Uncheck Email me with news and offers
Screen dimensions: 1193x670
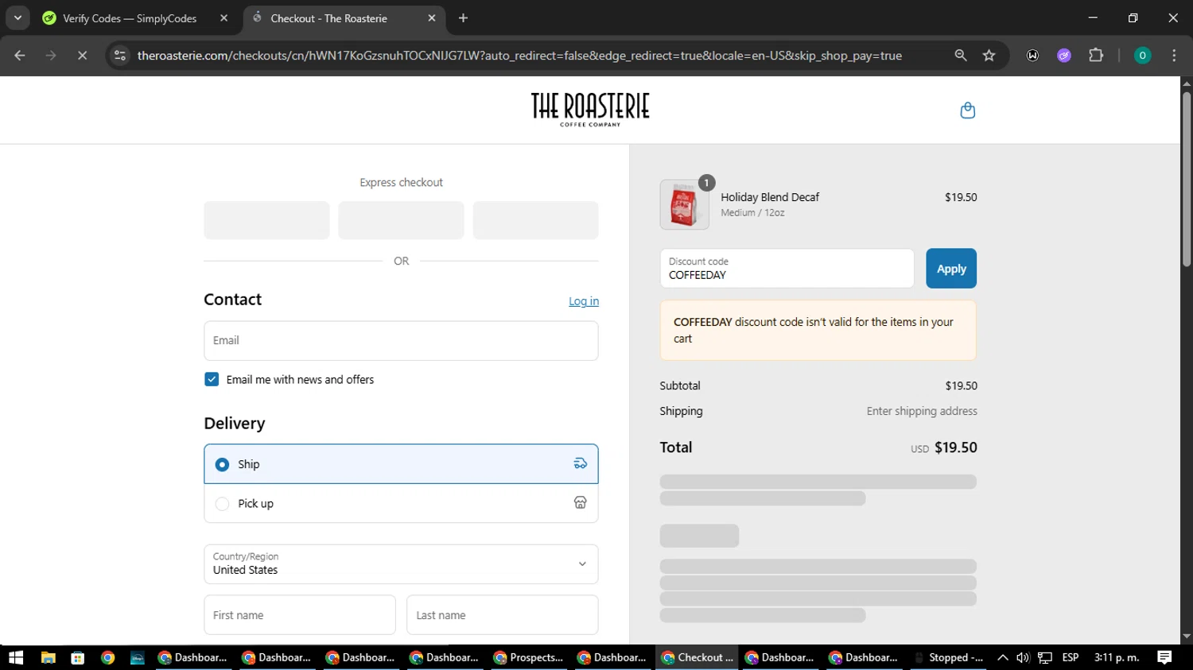(x=212, y=380)
